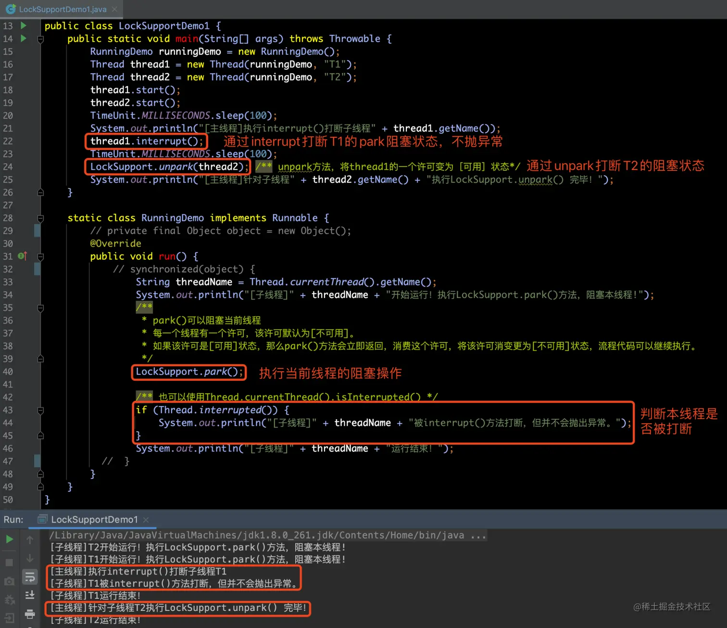Click the Java class icon on the file tab

11,9
